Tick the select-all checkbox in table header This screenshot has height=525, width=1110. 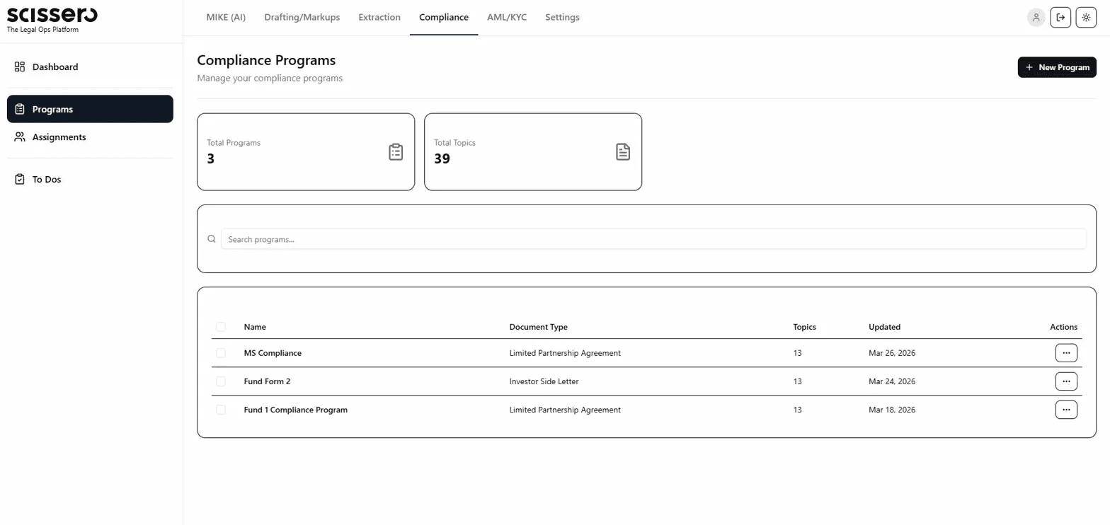pos(221,327)
